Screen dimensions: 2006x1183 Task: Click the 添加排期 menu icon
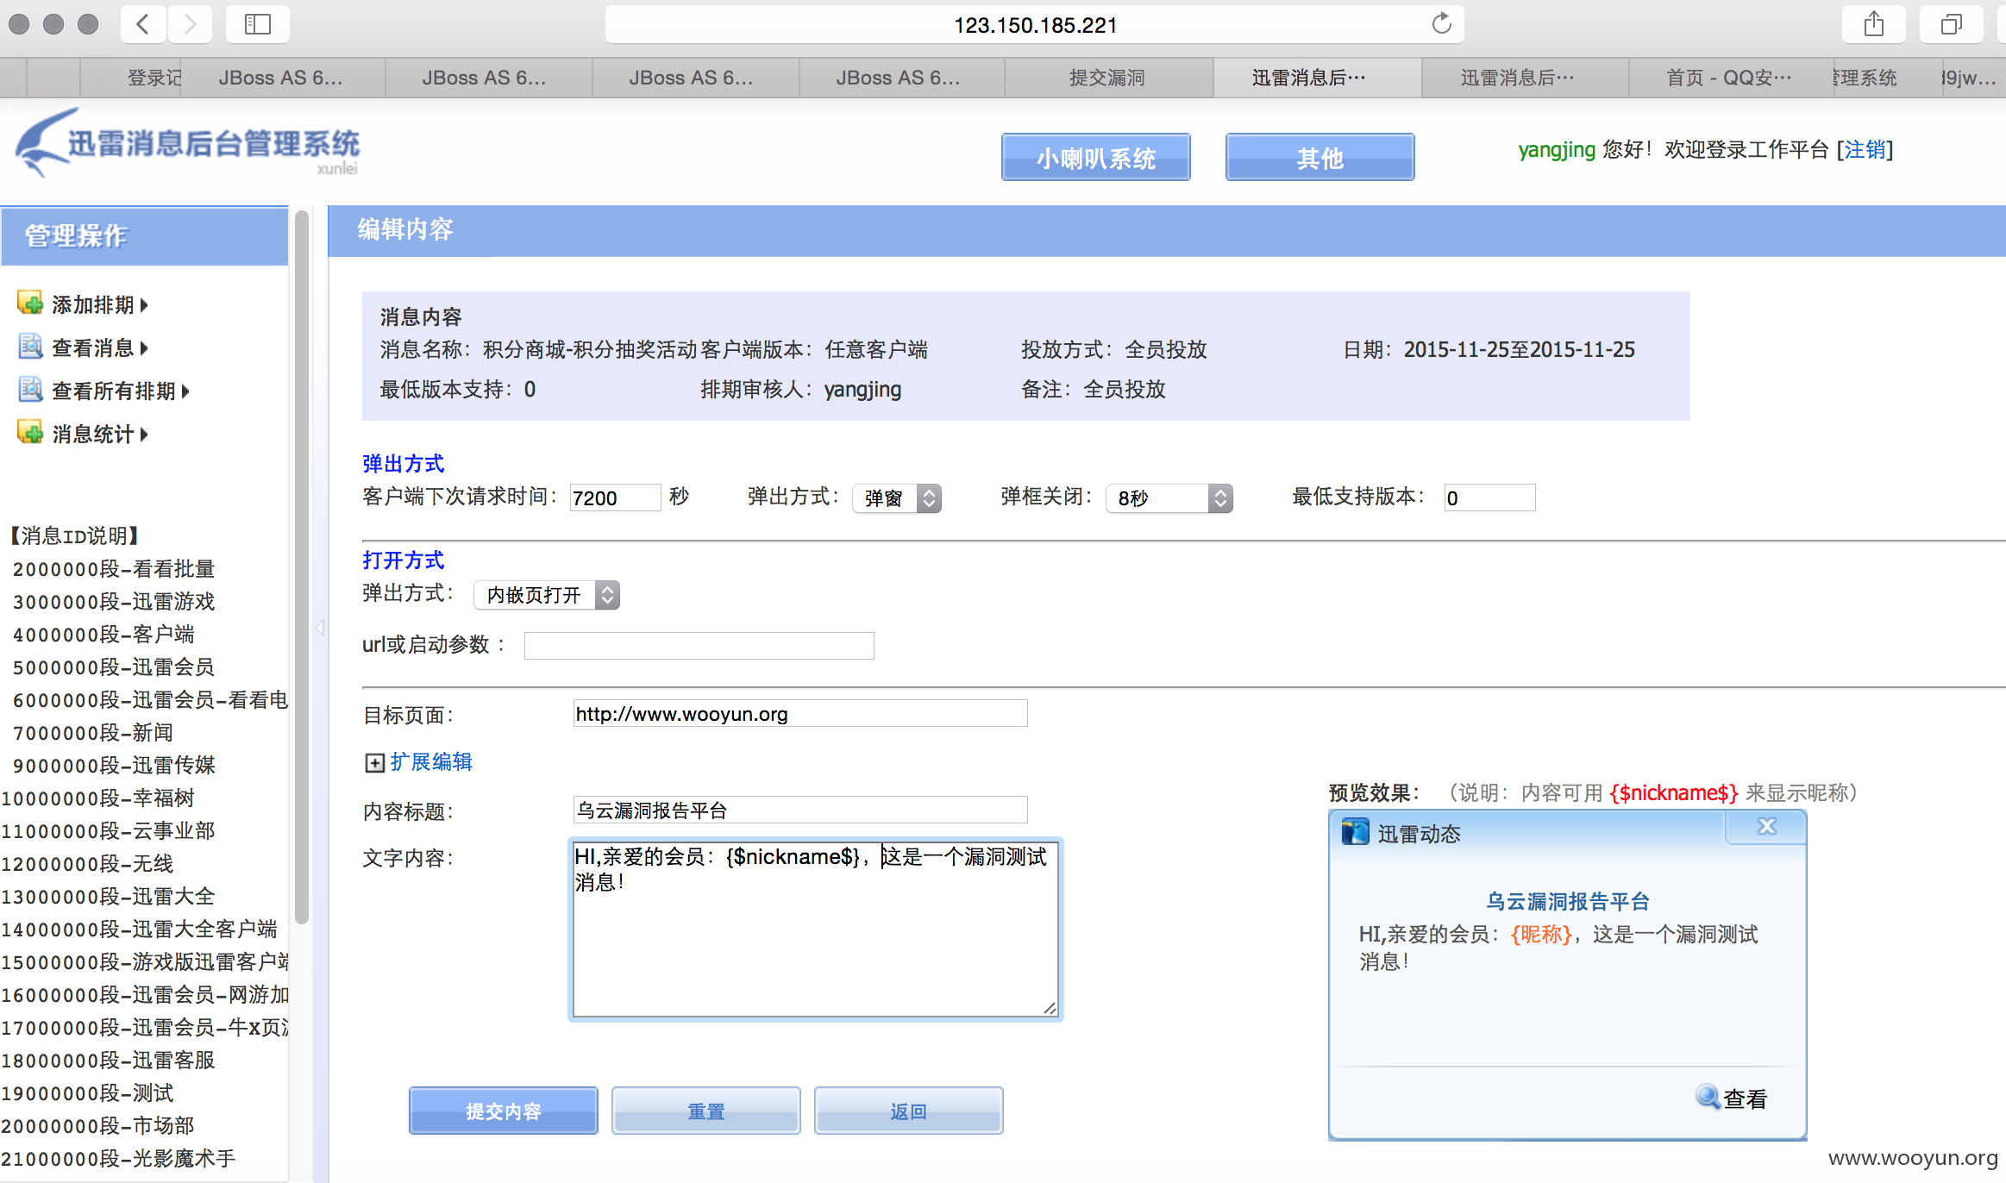(30, 304)
